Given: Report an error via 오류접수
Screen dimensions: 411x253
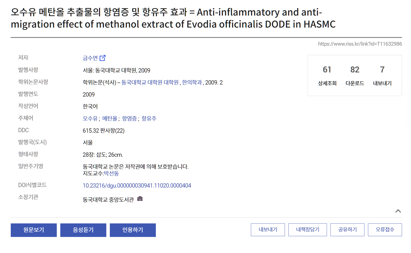Looking at the screenshot, I should [x=385, y=230].
